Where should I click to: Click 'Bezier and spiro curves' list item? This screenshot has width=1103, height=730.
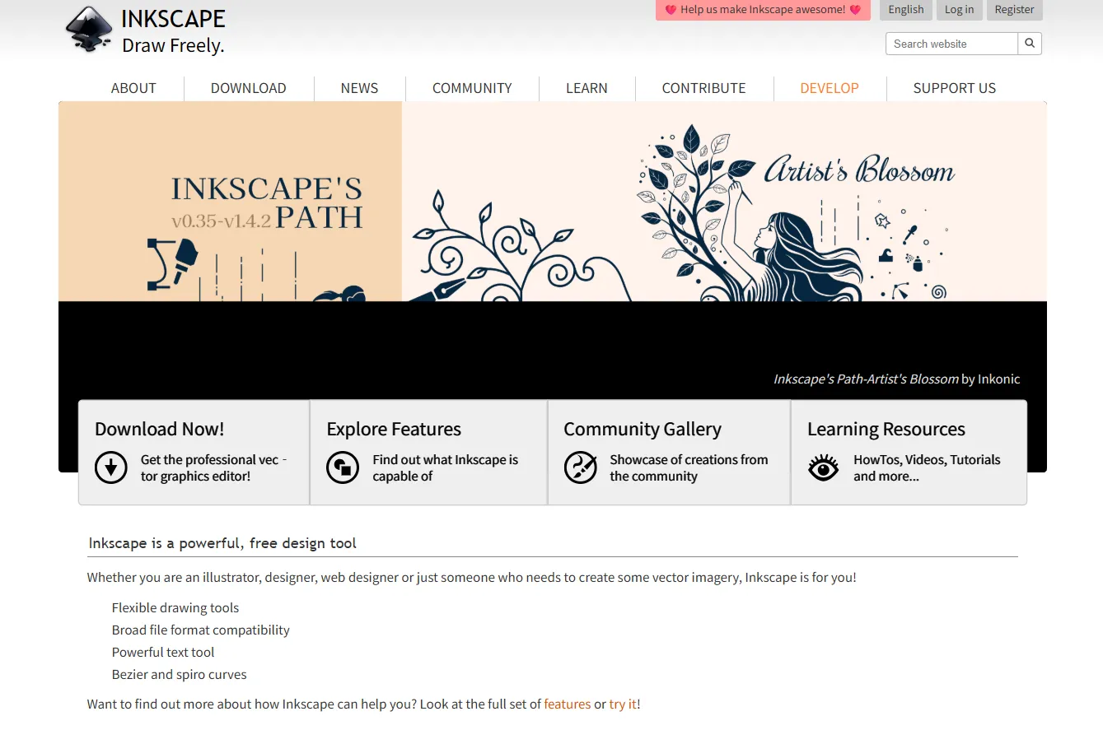point(180,675)
